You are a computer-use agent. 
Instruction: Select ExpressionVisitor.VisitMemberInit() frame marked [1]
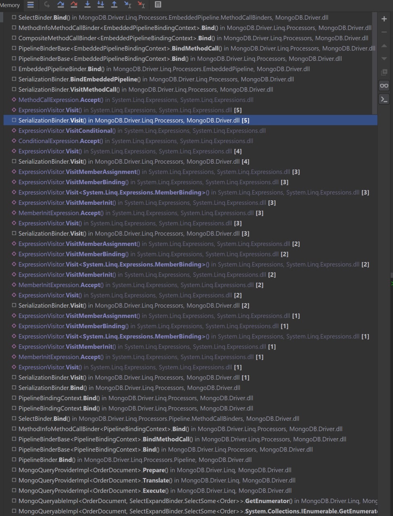190,347
